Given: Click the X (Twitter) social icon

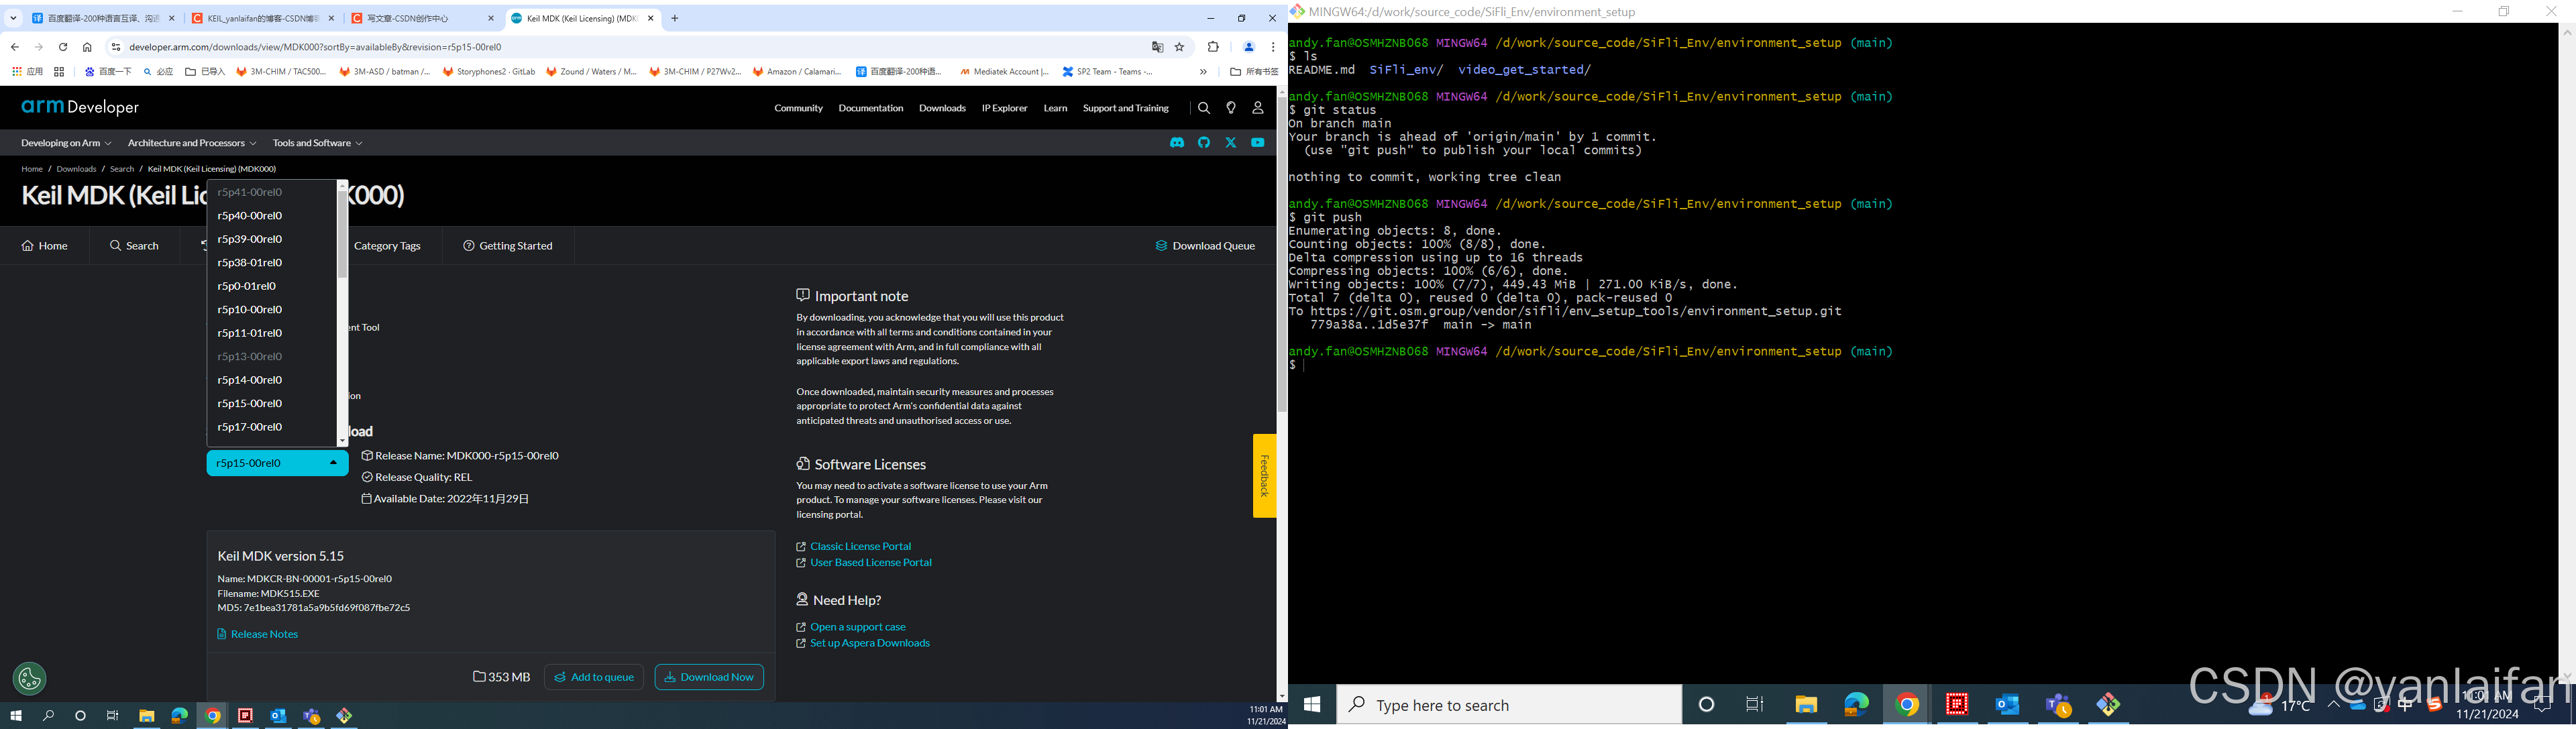Looking at the screenshot, I should tap(1231, 143).
